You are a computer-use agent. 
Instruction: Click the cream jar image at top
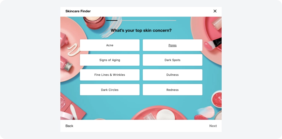pyautogui.click(x=94, y=22)
